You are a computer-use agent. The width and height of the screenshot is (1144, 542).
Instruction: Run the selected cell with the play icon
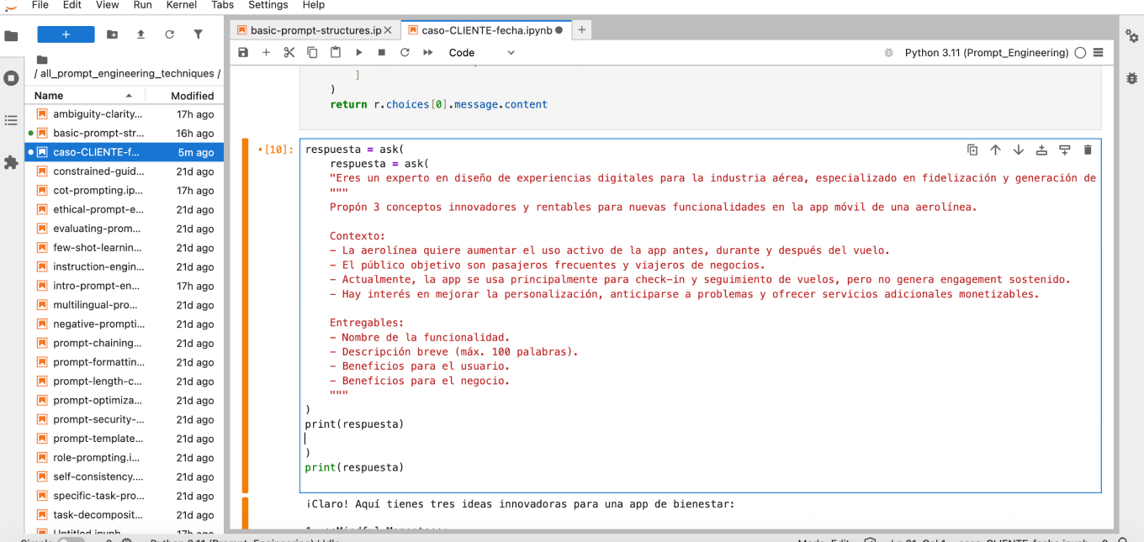[x=358, y=52]
